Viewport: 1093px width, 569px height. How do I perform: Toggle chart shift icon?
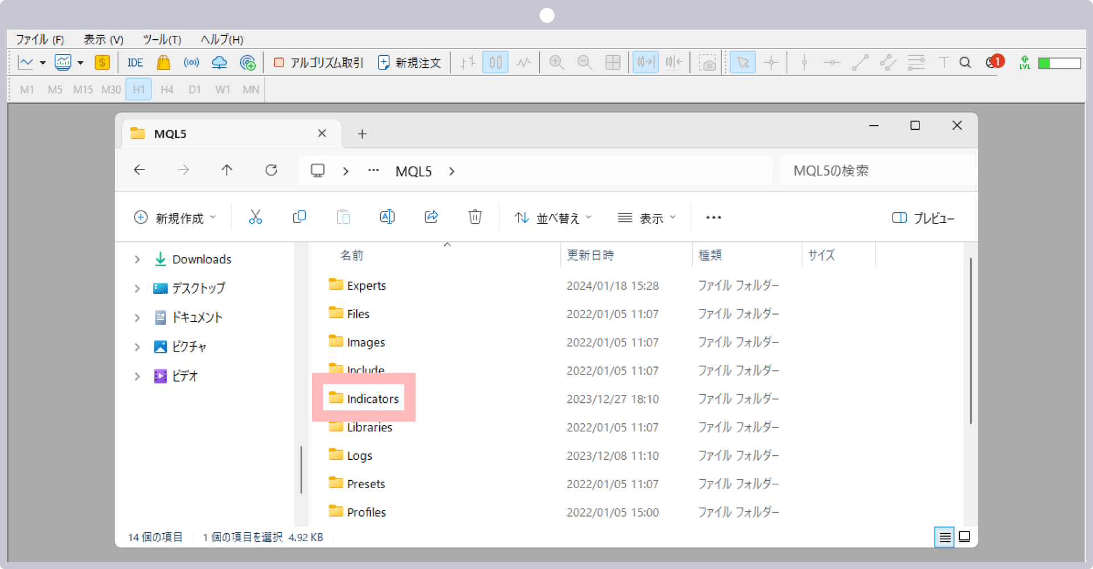[673, 62]
